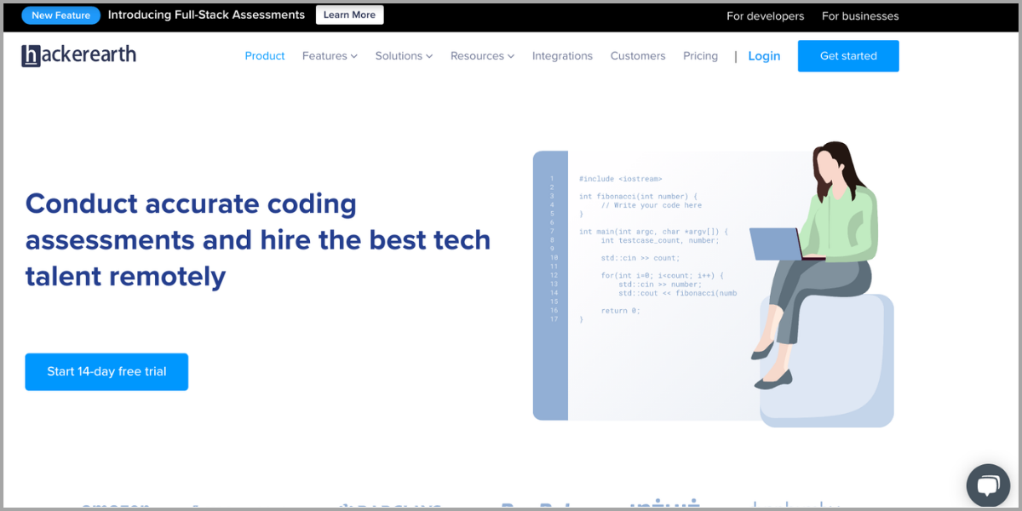Click the Login link

pos(764,56)
